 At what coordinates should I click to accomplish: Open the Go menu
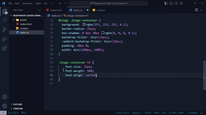46,4
